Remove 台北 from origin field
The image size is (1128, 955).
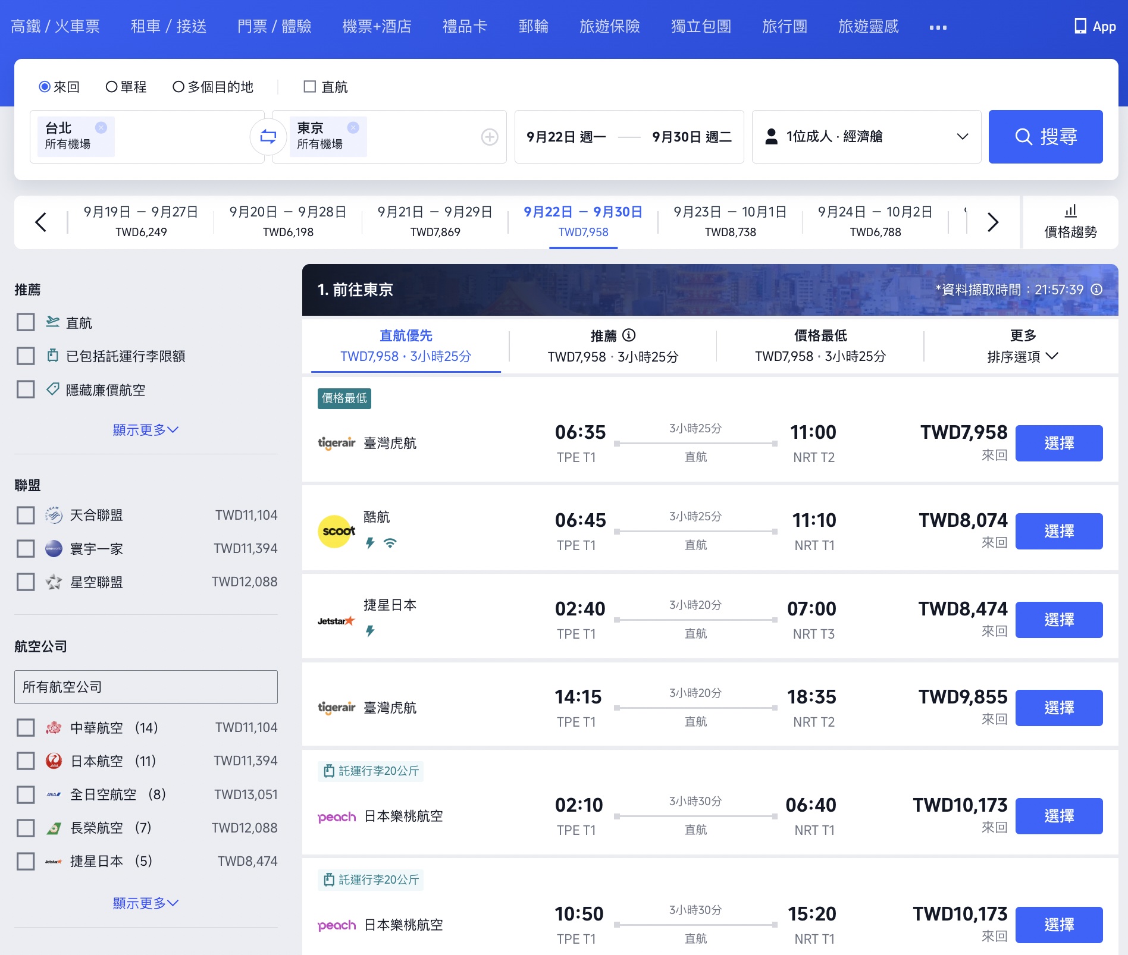point(101,127)
